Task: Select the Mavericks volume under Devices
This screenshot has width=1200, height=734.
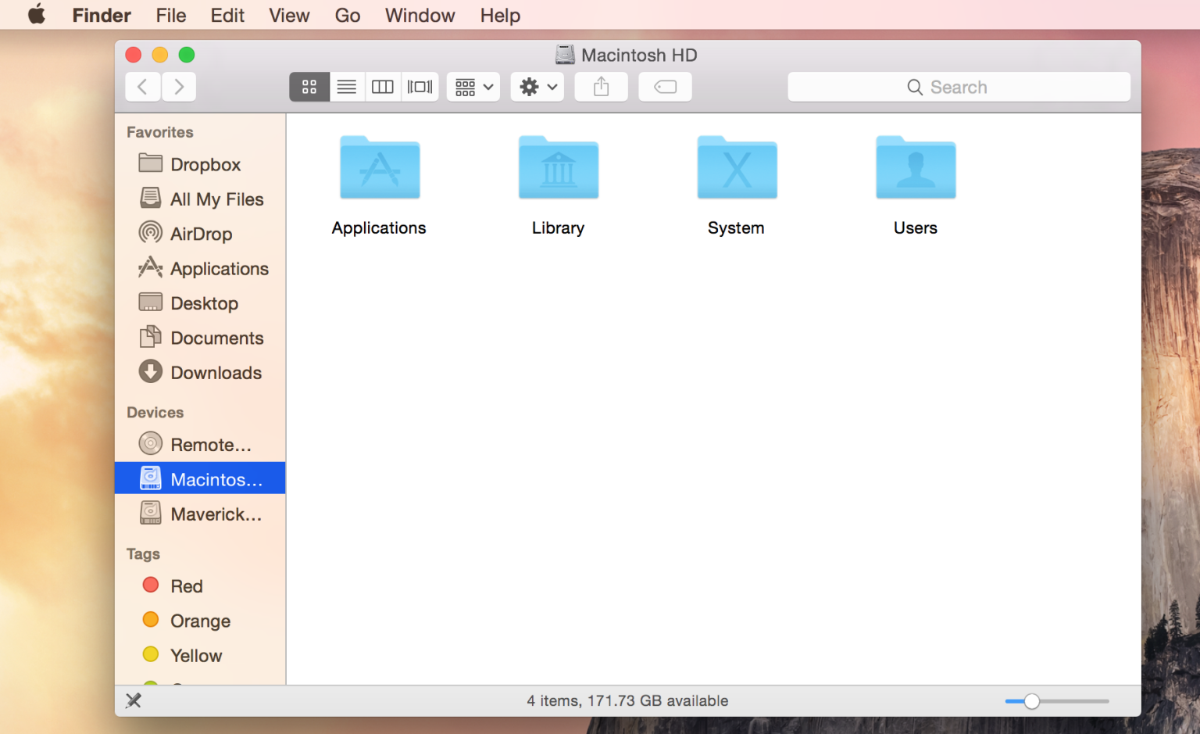Action: coord(216,514)
